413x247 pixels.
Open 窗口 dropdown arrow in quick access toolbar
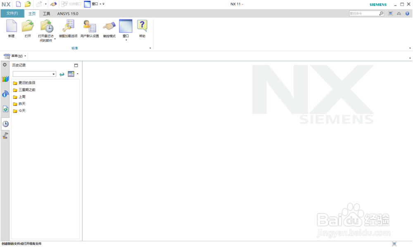pyautogui.click(x=100, y=4)
